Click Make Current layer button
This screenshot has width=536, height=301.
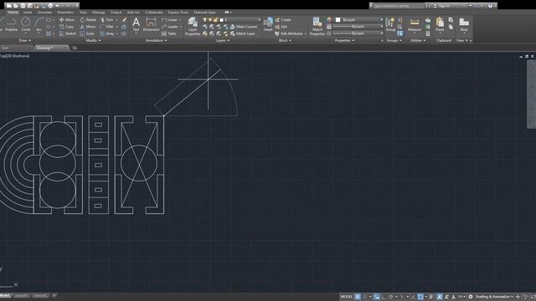[244, 27]
